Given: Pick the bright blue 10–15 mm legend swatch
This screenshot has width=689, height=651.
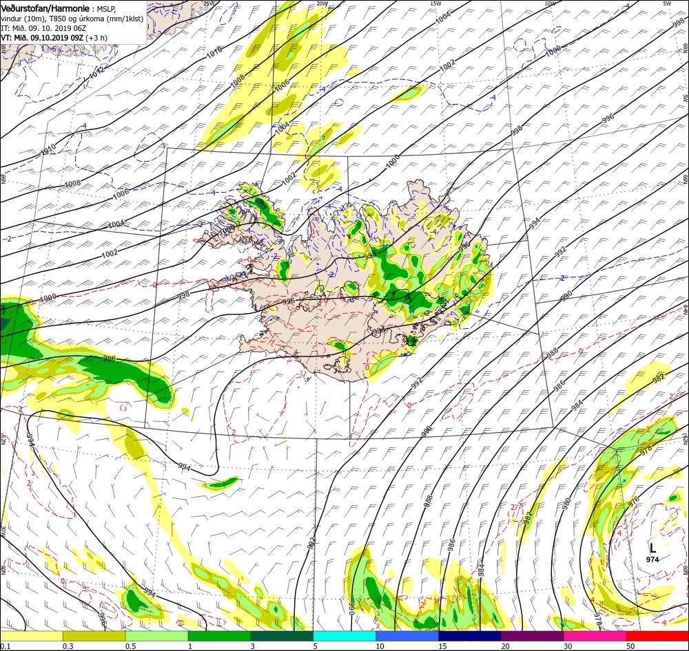Looking at the screenshot, I should click(x=407, y=636).
